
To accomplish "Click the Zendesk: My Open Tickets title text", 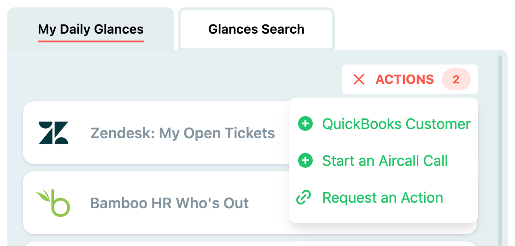I will click(182, 133).
